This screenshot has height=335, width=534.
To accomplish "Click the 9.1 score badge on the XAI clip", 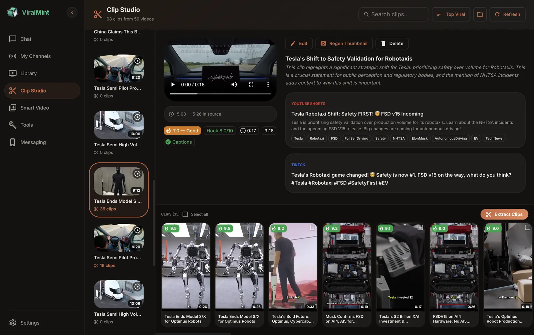I will (x=385, y=228).
